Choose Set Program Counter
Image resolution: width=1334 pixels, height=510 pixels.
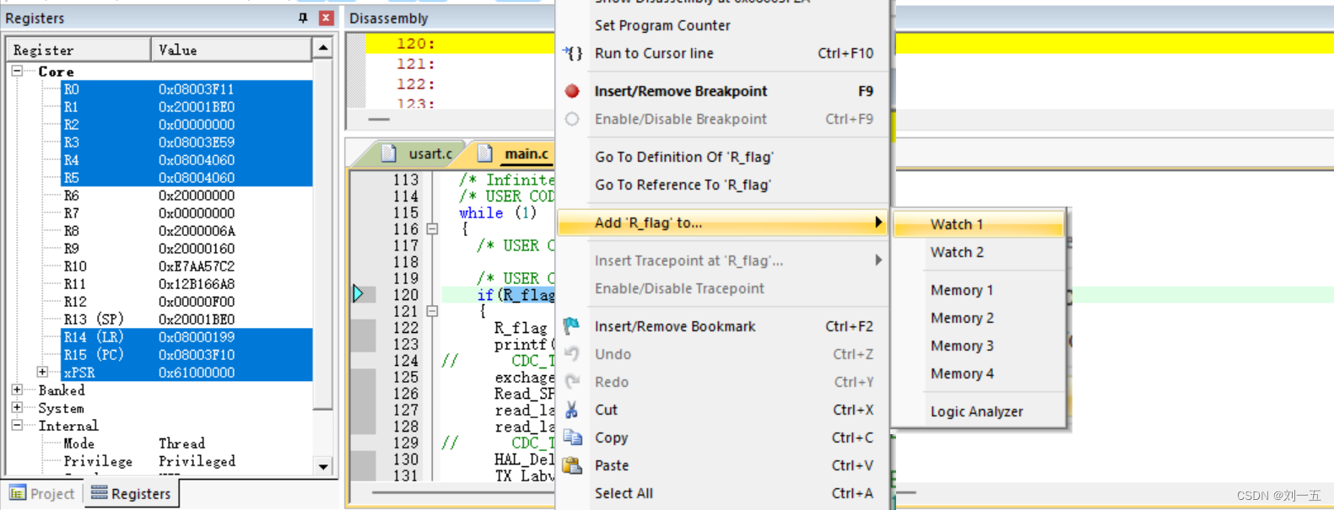pyautogui.click(x=662, y=25)
